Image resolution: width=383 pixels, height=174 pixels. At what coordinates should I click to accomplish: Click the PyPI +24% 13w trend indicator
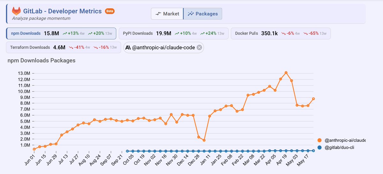click(x=213, y=33)
